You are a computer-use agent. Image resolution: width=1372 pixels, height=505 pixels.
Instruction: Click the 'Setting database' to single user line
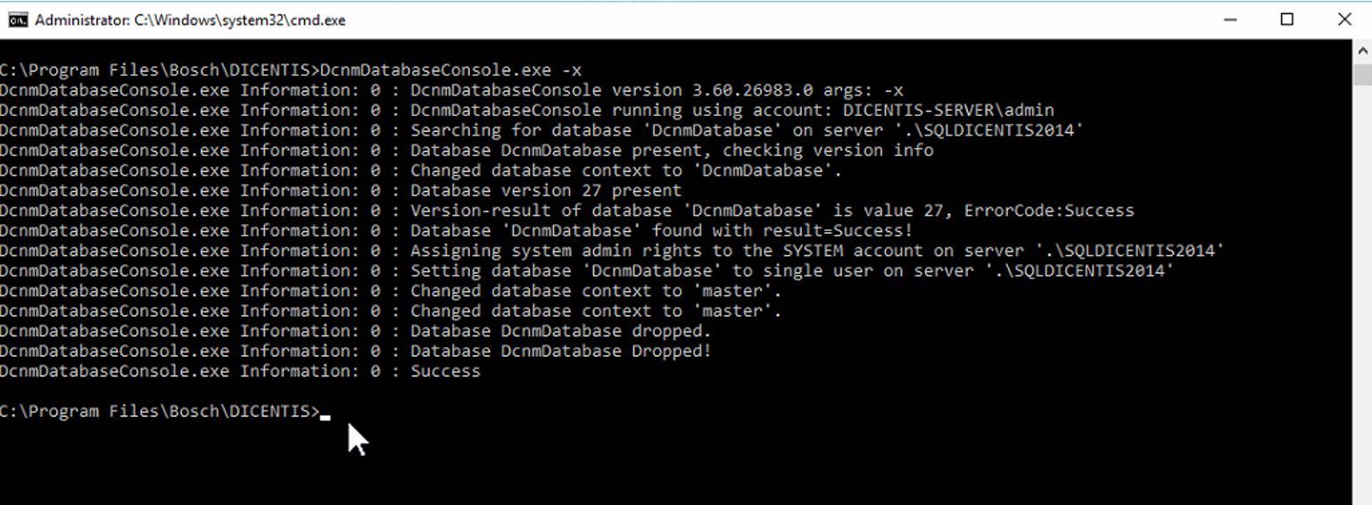coord(790,270)
